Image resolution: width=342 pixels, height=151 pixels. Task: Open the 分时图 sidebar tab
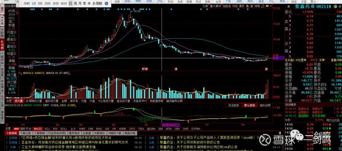(x=2, y=33)
